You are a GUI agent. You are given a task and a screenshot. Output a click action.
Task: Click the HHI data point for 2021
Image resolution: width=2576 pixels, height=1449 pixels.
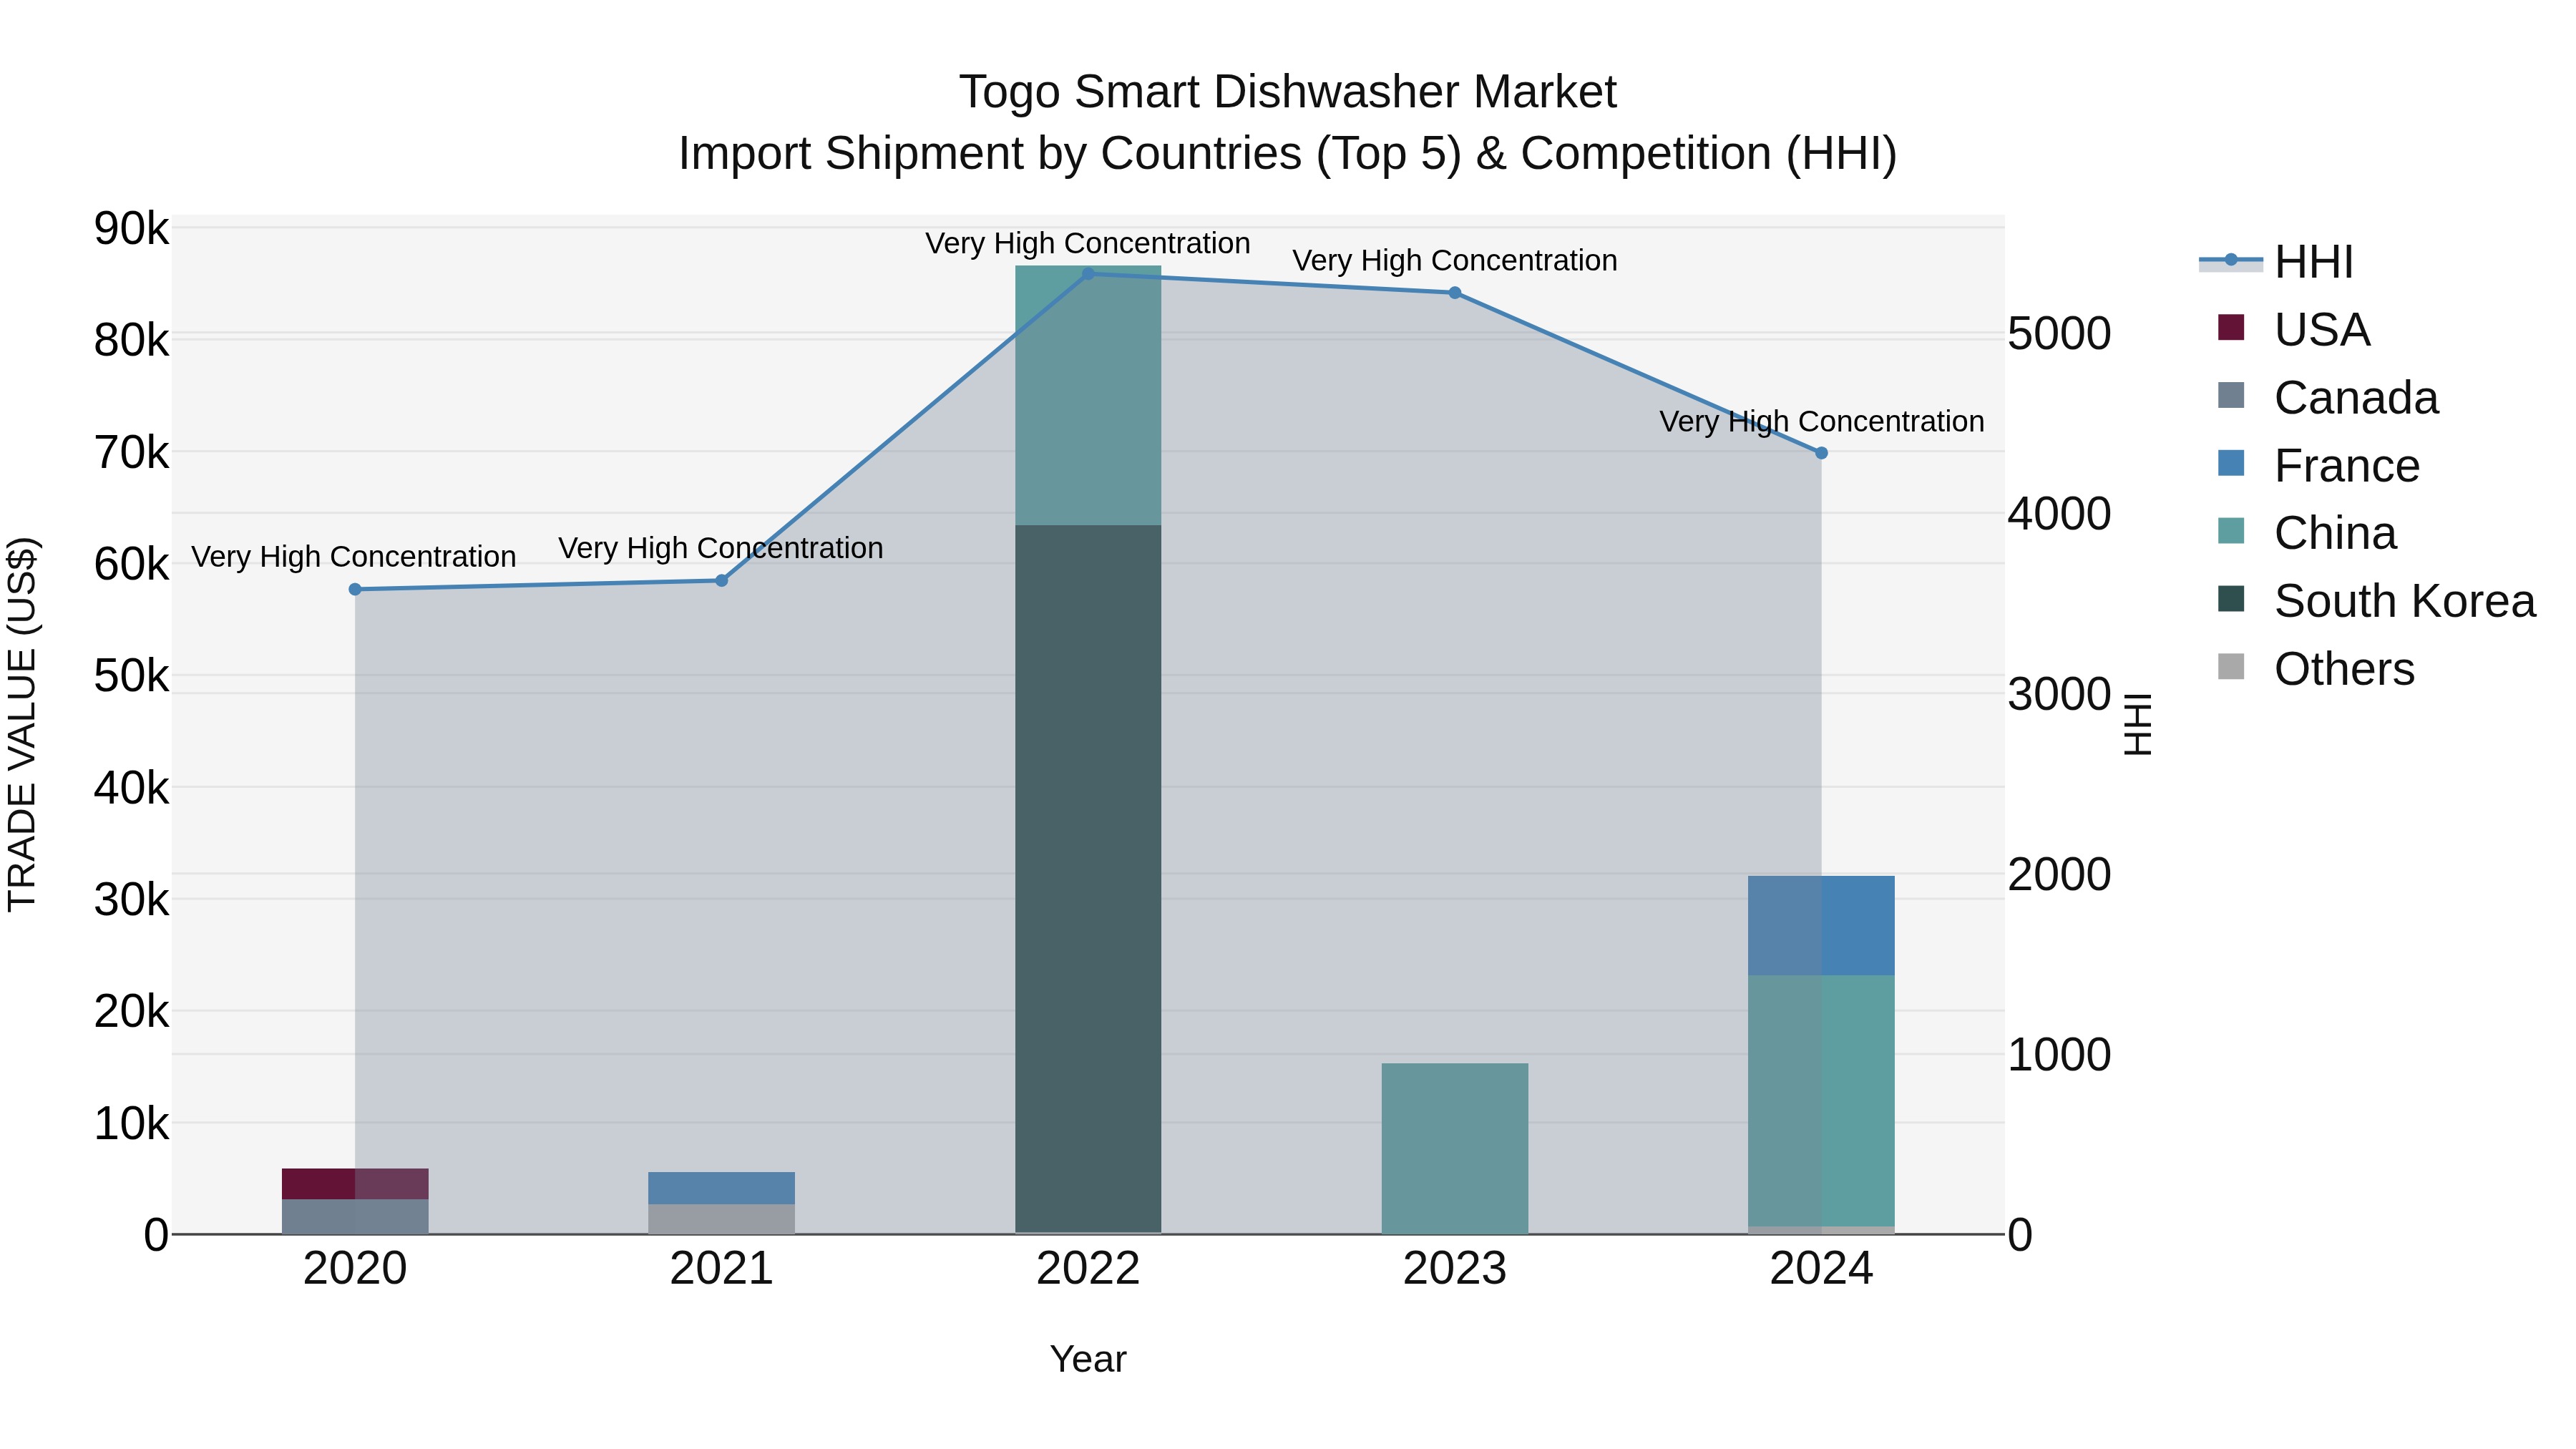722,581
